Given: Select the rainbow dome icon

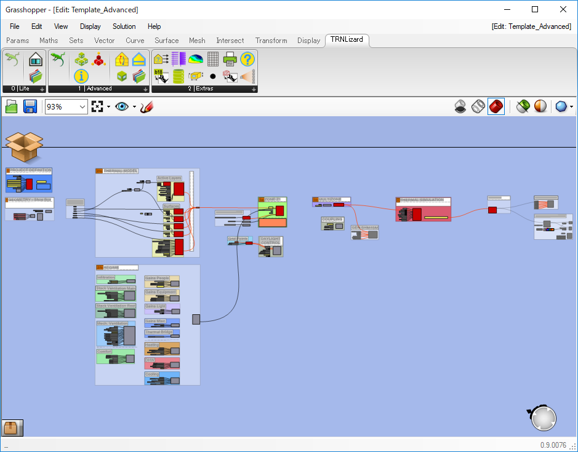Looking at the screenshot, I should coord(196,59).
